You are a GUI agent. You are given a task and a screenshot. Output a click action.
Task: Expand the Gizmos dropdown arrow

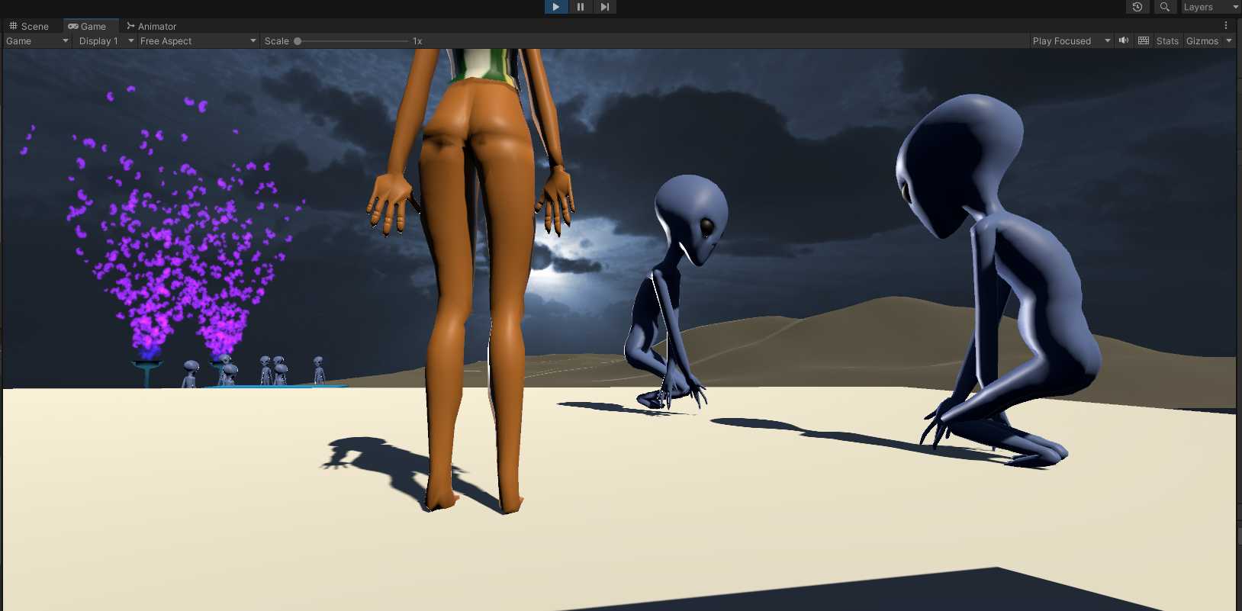(x=1229, y=41)
